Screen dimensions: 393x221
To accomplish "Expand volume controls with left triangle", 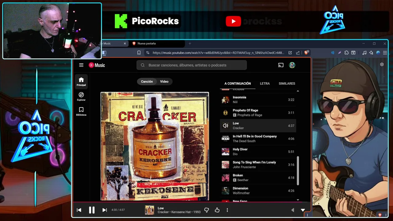I will pos(292,210).
